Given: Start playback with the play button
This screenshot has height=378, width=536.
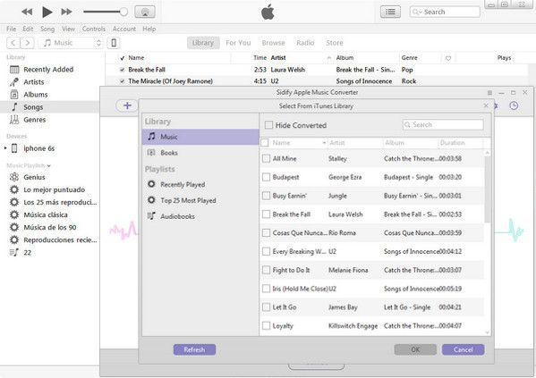Looking at the screenshot, I should [x=47, y=12].
